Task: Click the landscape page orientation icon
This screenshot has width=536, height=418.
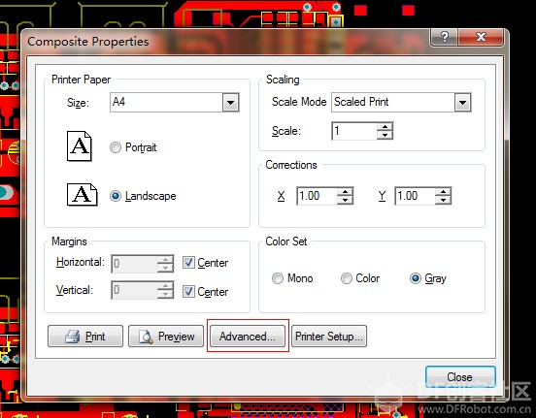Action: pos(82,194)
